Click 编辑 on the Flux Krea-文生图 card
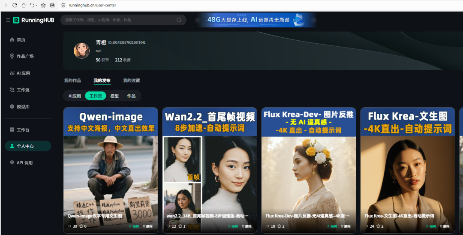This screenshot has height=235, width=463. 430,226
